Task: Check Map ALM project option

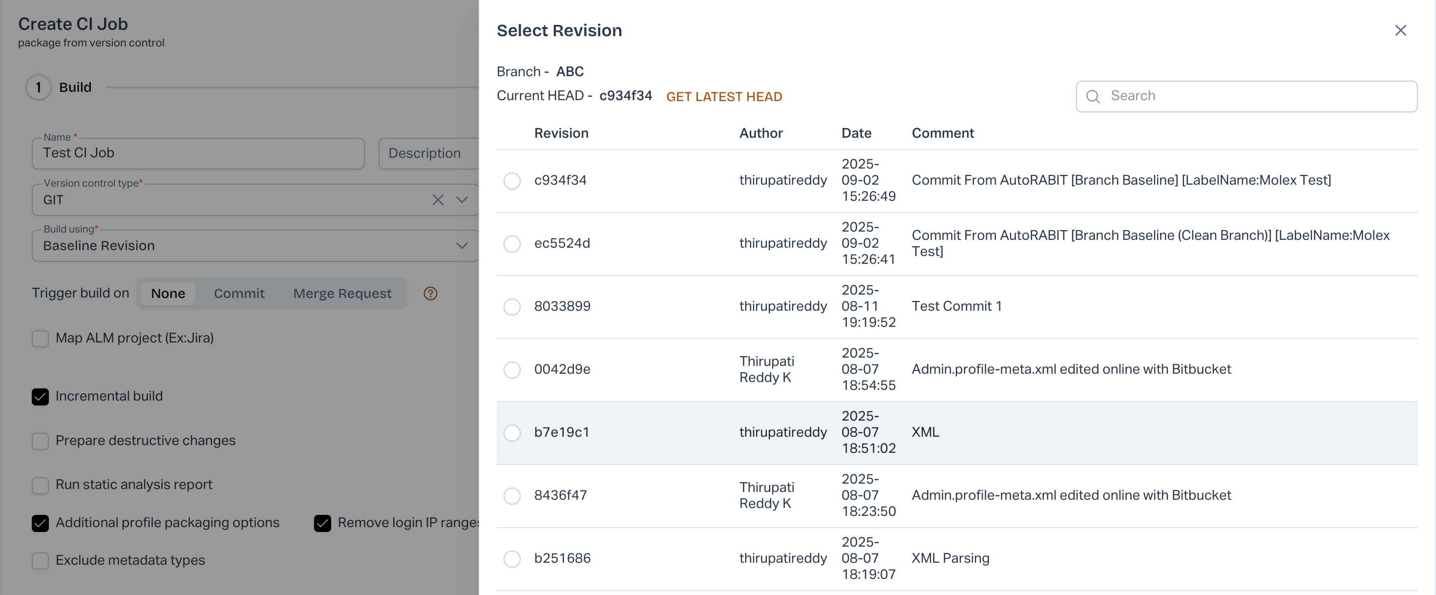Action: (x=40, y=339)
